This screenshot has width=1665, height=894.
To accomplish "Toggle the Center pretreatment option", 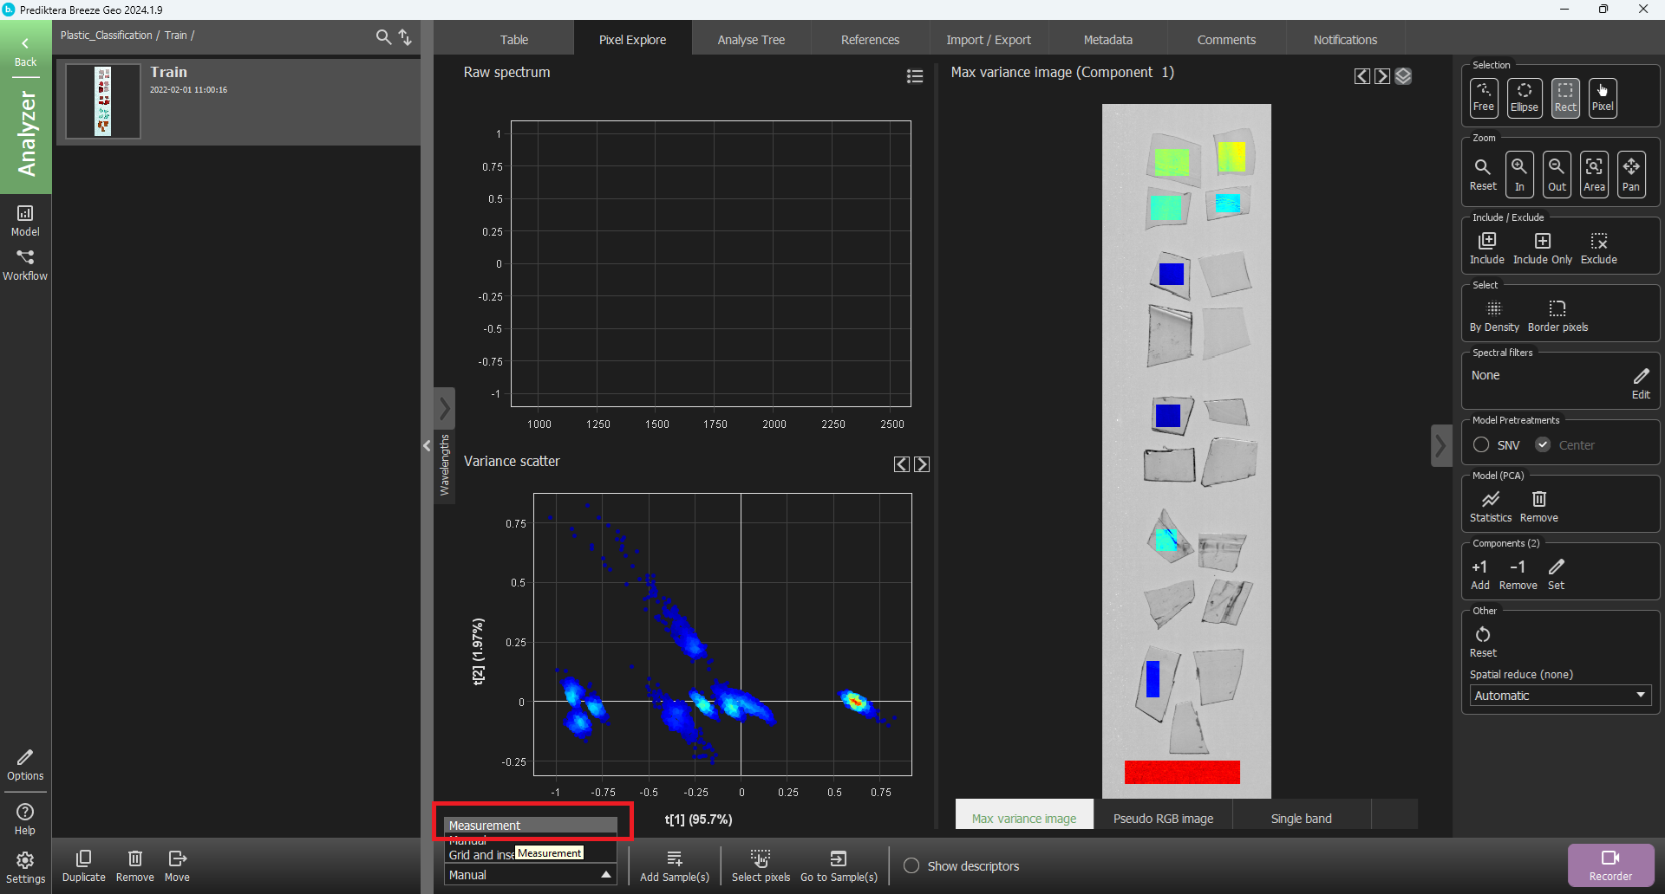I will pyautogui.click(x=1543, y=444).
